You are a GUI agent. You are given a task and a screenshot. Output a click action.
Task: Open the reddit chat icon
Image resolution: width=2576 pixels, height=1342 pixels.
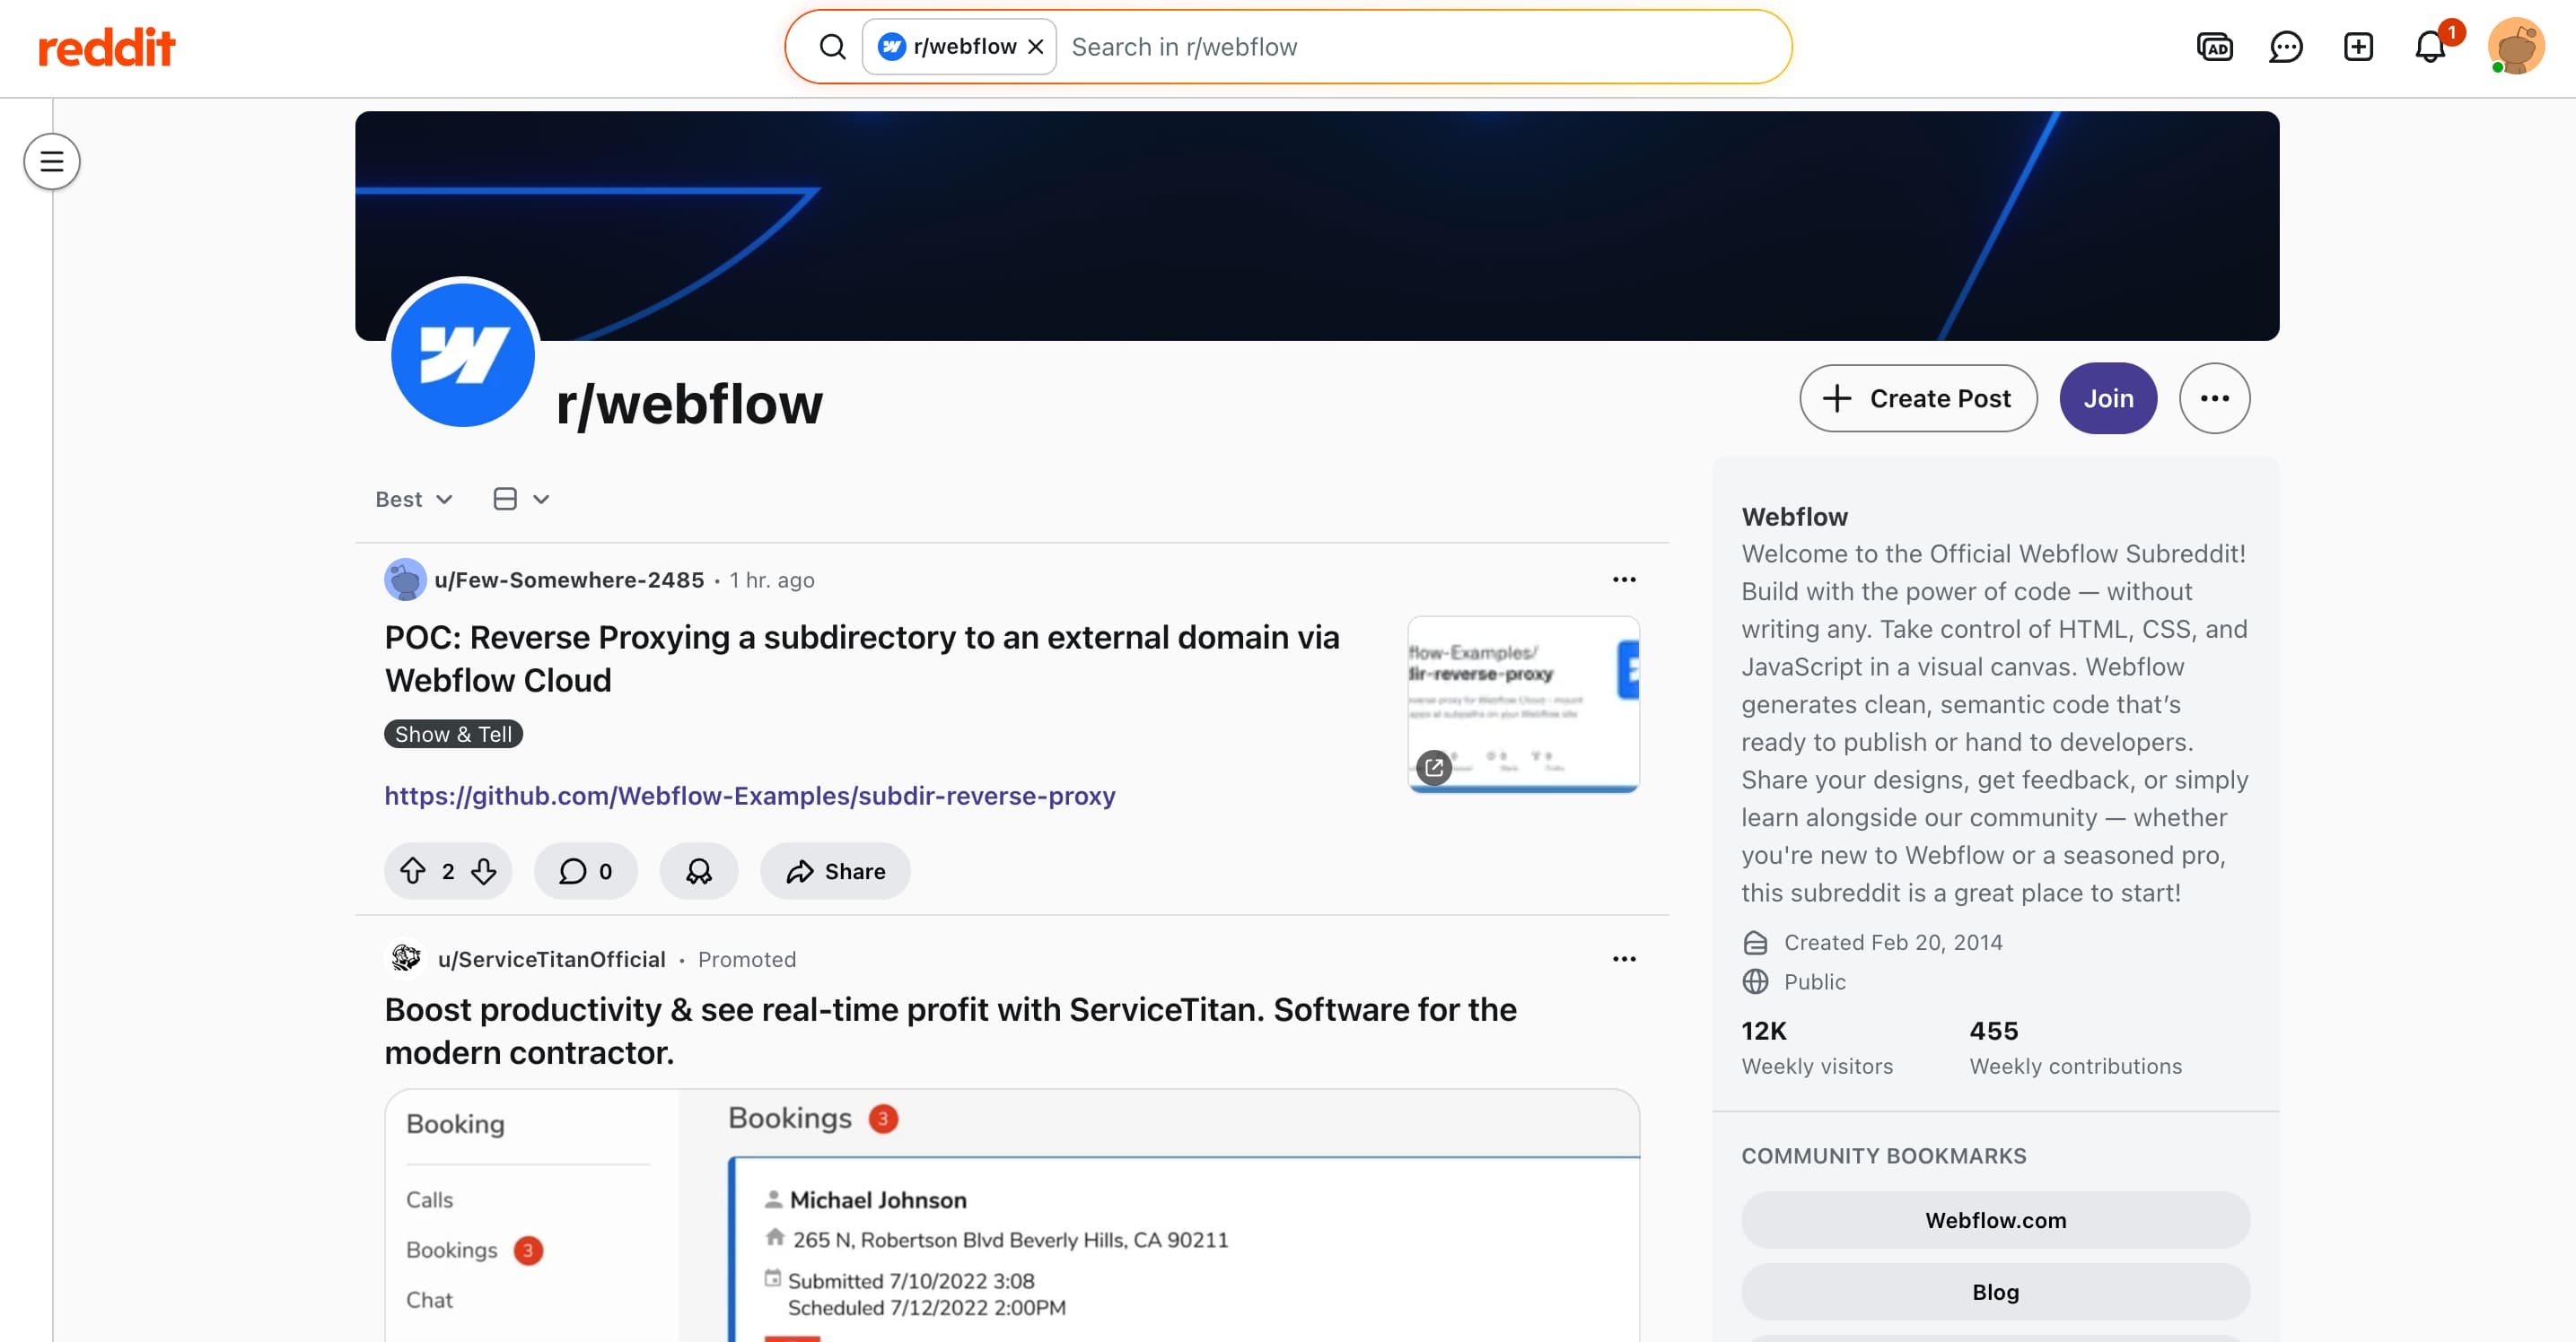click(2286, 46)
